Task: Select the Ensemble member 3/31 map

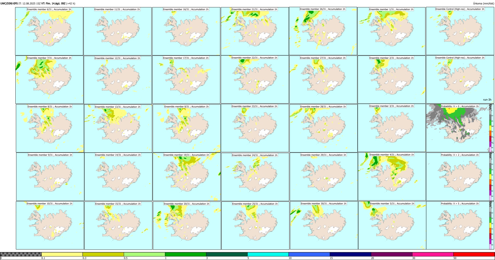Action: click(x=392, y=128)
